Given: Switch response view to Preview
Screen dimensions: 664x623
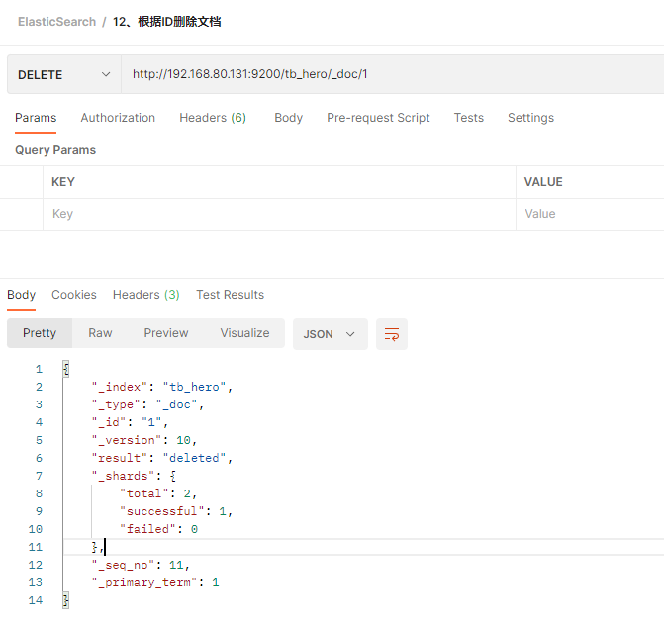Looking at the screenshot, I should pyautogui.click(x=166, y=333).
